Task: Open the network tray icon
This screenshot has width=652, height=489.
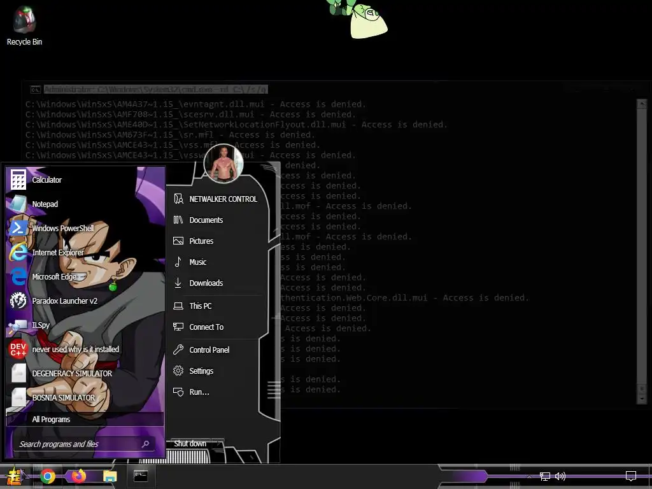Action: point(545,476)
